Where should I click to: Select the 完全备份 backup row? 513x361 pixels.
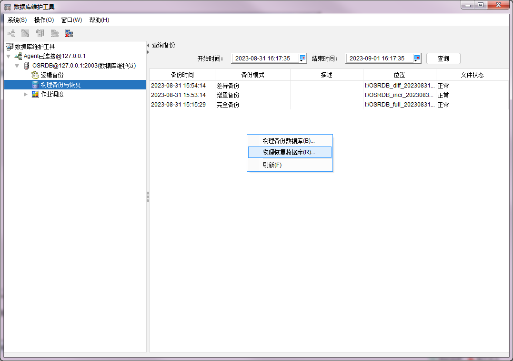(228, 105)
